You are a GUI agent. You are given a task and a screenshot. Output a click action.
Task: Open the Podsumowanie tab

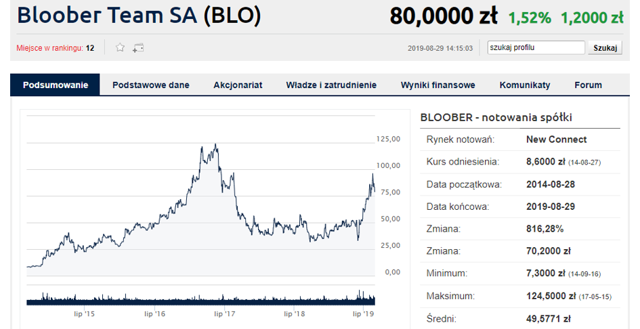55,85
